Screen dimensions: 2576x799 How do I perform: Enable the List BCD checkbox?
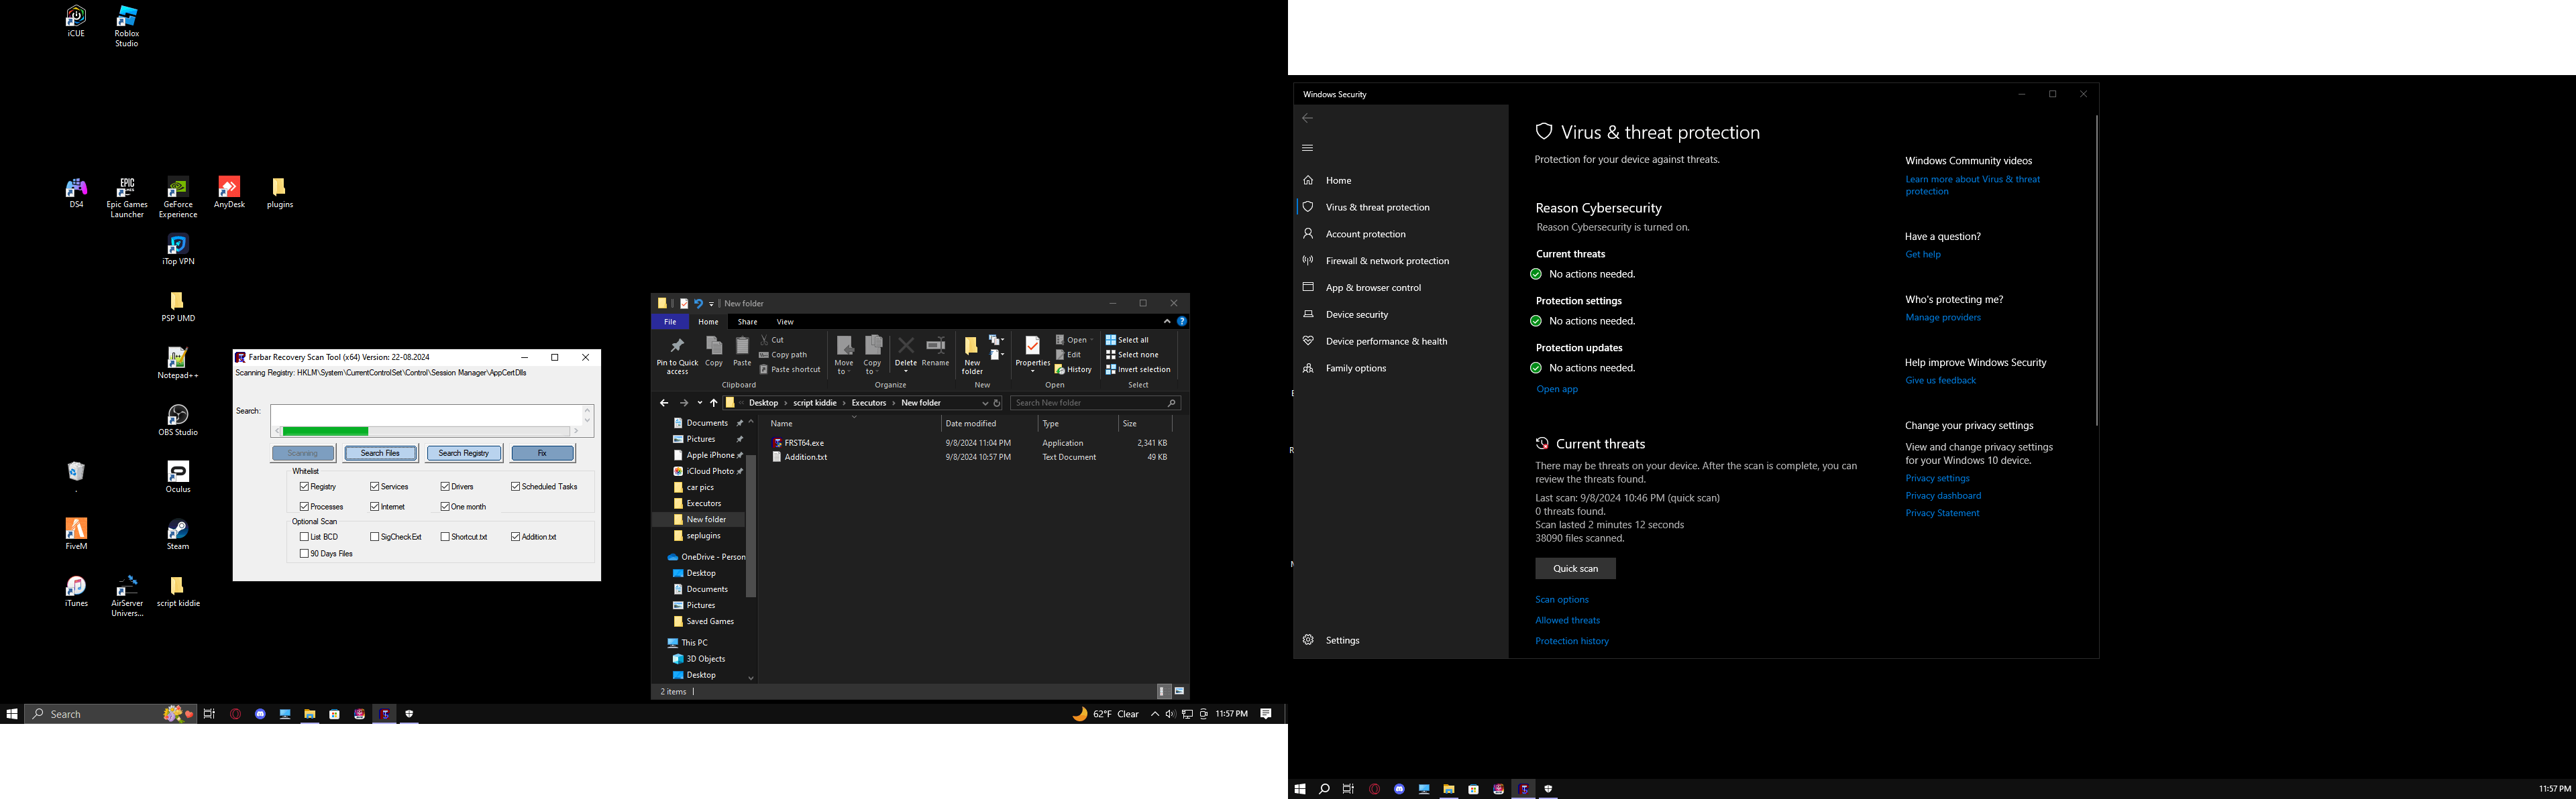pos(304,538)
